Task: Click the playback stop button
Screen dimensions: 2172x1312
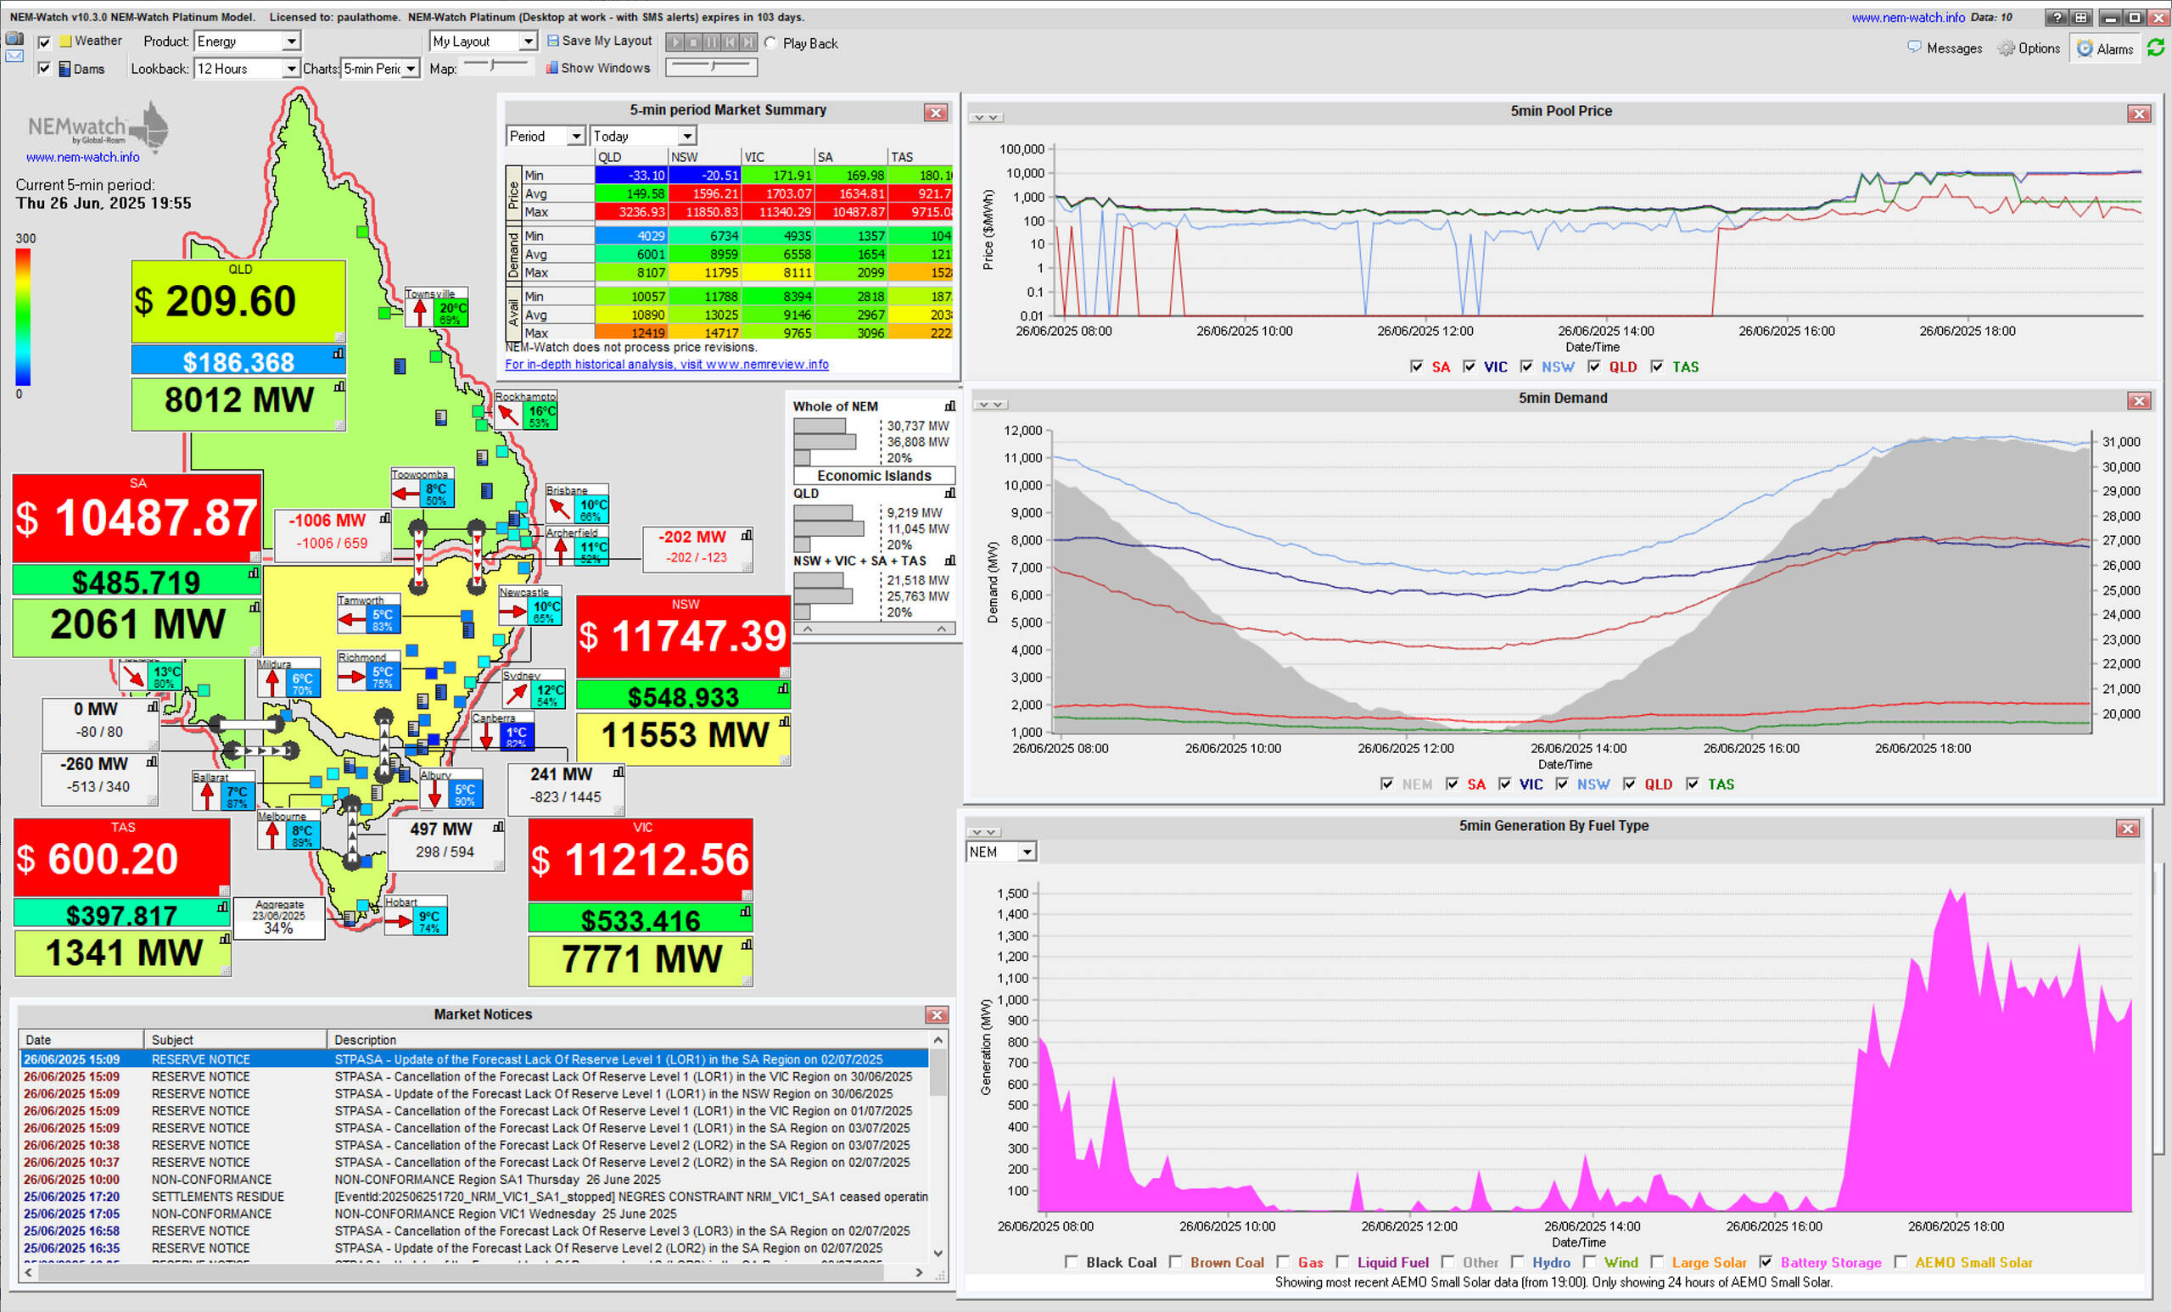Action: (x=693, y=42)
